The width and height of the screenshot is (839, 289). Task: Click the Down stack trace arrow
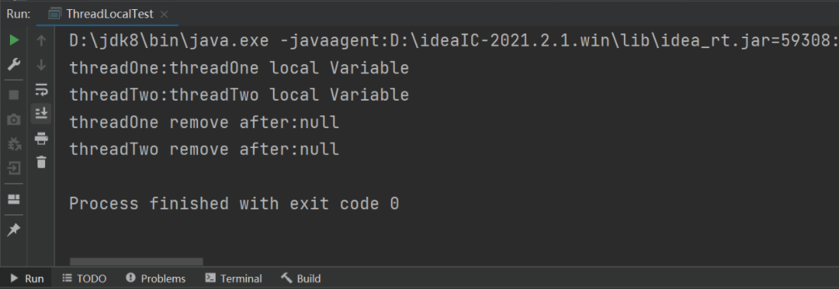pyautogui.click(x=41, y=66)
